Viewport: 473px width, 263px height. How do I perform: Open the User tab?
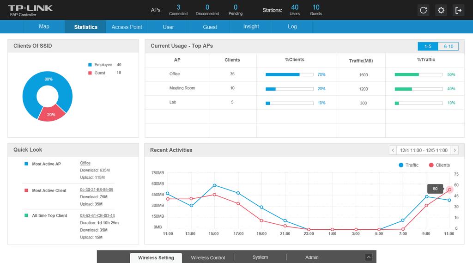pos(168,27)
